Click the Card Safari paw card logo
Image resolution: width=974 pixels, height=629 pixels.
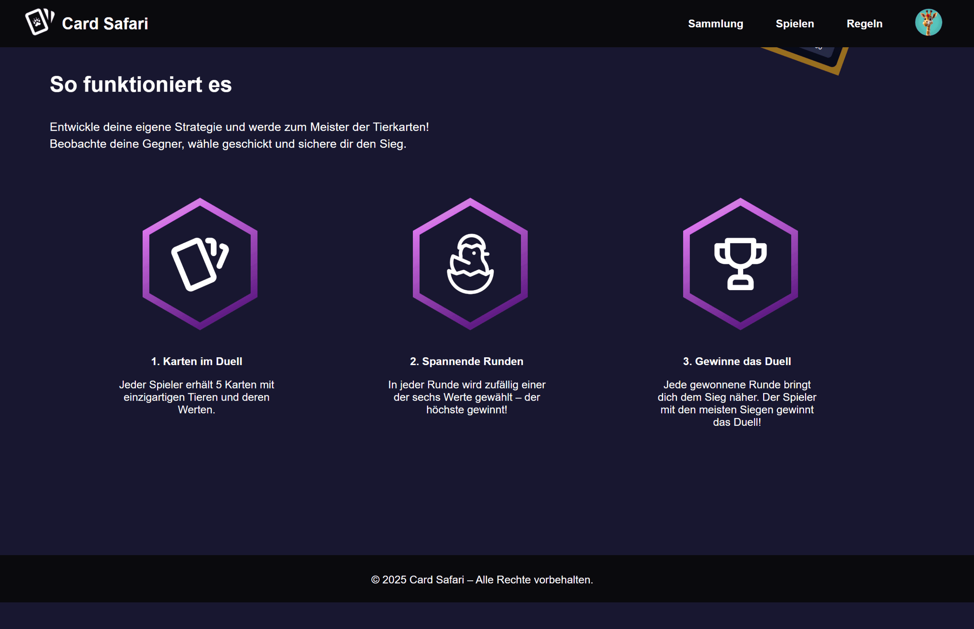tap(39, 22)
